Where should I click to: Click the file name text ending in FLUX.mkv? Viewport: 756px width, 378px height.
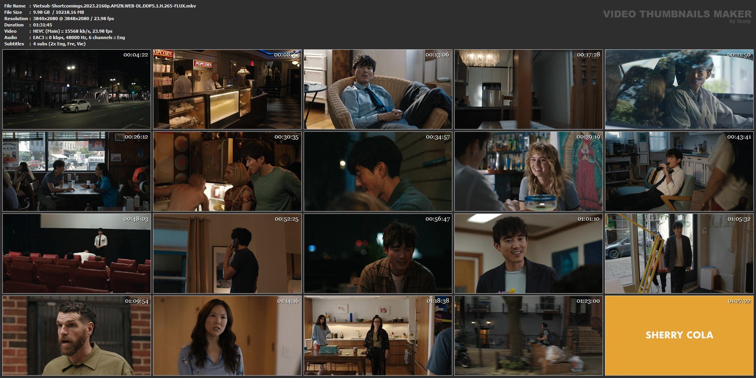click(x=114, y=6)
